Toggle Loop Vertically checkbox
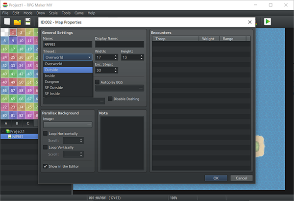Screen dimensions: 294x201 pos(45,147)
